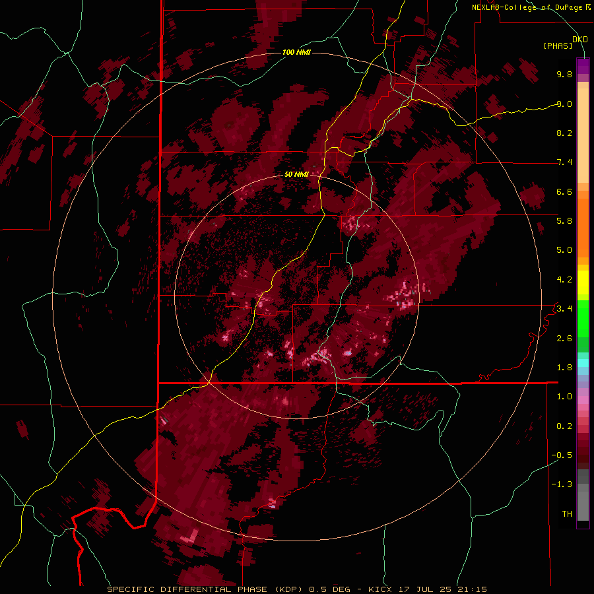Viewport: 594px width, 594px height.
Task: Select the 9.0 legend value
Action: (564, 104)
